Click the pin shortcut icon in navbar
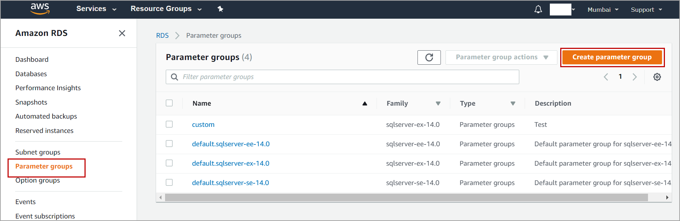 coord(220,9)
